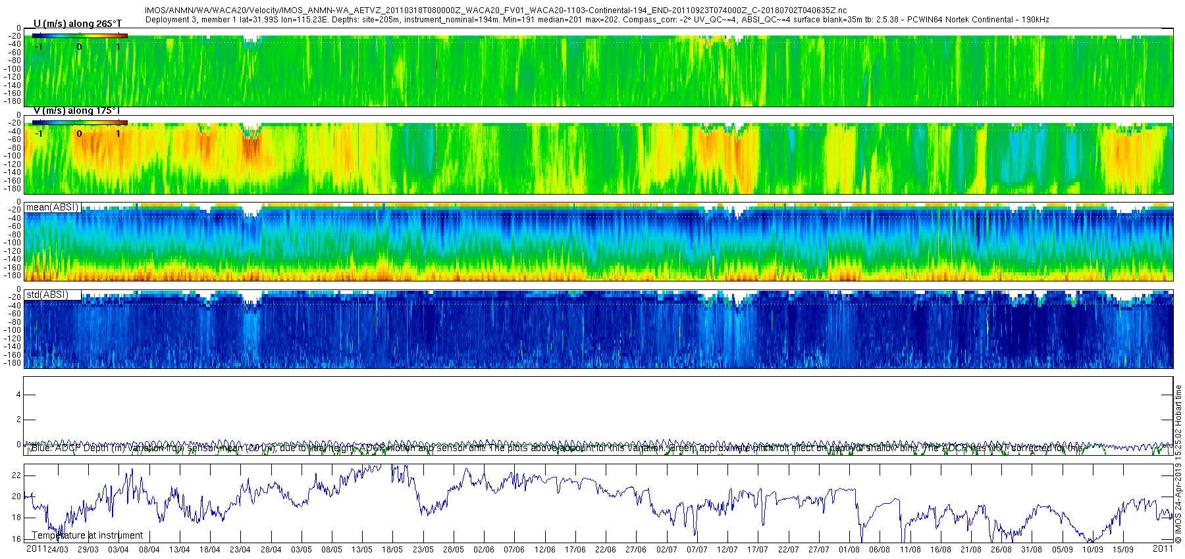Click the 03/04 date tick label
This screenshot has height=559, width=1185.
click(x=118, y=550)
